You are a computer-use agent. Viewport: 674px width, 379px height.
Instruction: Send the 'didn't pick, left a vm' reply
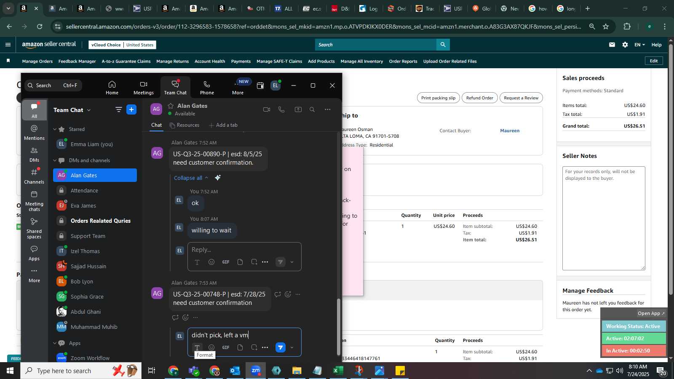click(x=280, y=347)
